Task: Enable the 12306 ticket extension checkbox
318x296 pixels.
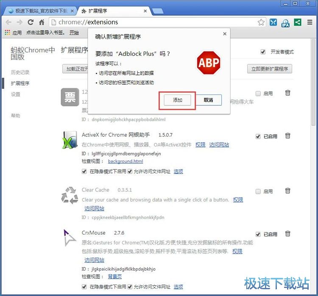Action: pos(258,94)
